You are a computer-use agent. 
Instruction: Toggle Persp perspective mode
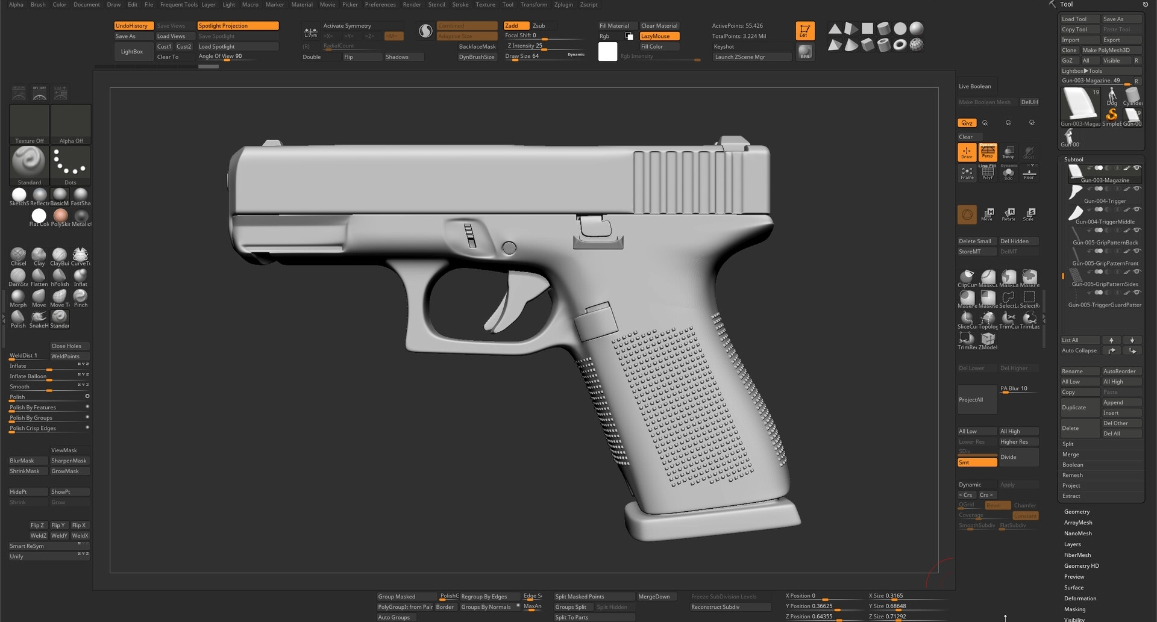coord(988,152)
